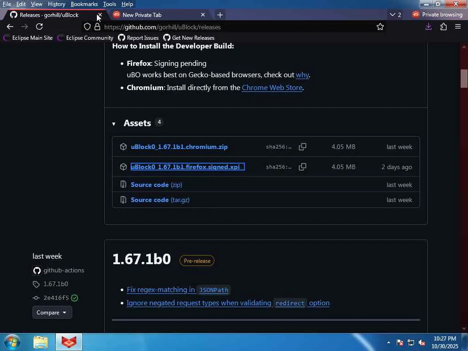Click the github-actions avatar icon
This screenshot has height=351, width=468.
click(37, 271)
